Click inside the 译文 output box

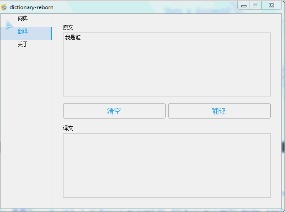167,165
